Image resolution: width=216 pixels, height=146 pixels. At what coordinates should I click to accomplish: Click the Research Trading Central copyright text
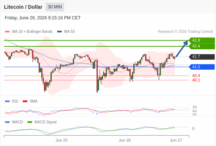coord(185,32)
